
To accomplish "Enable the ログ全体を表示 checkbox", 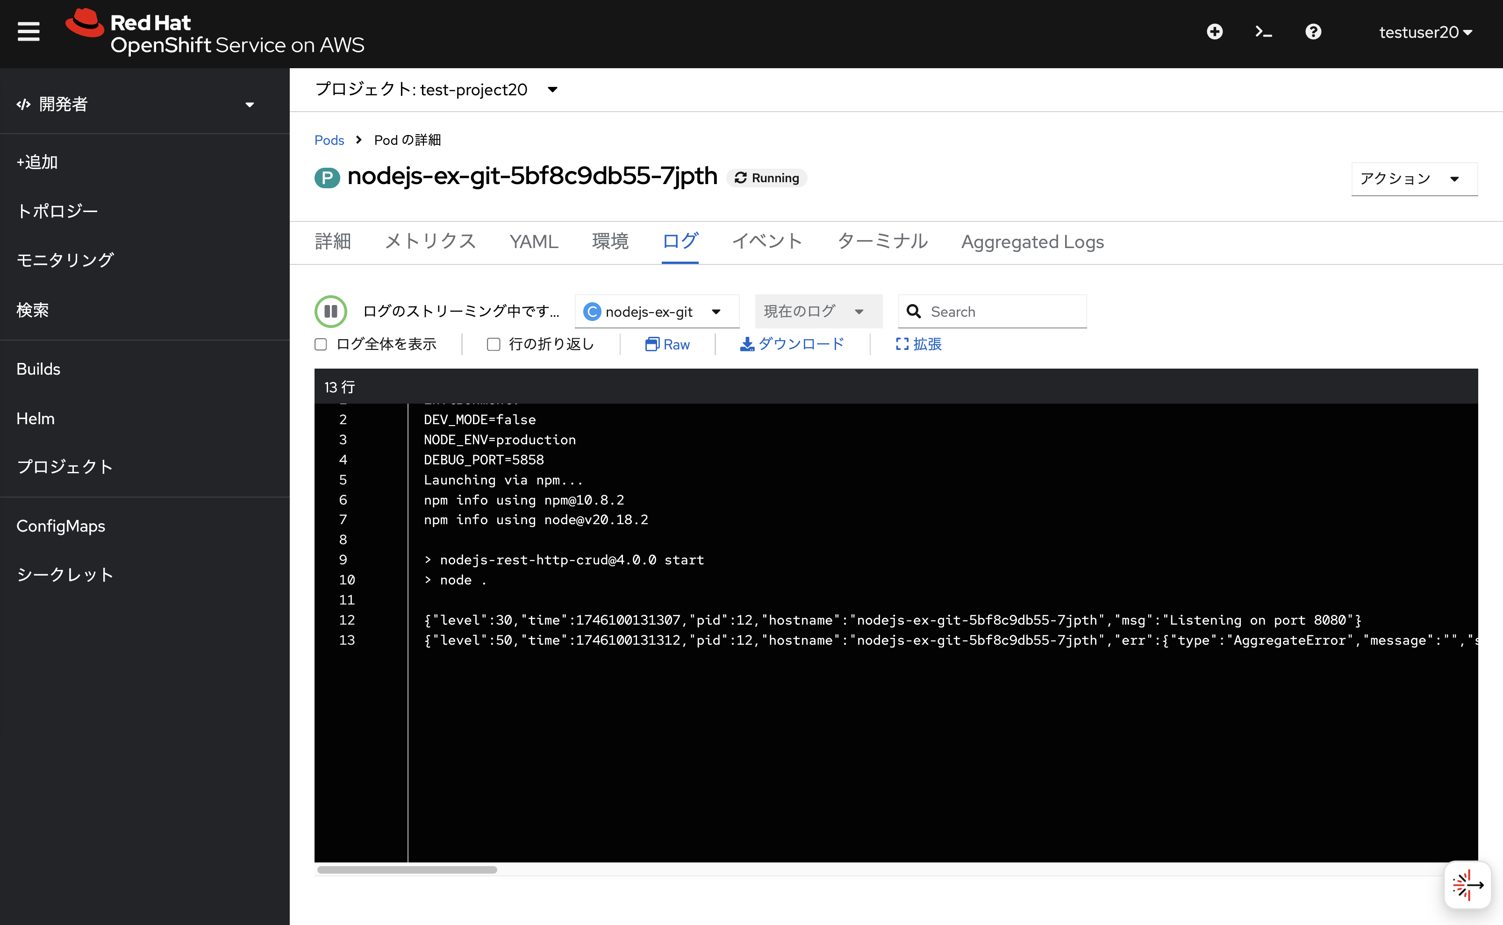I will (321, 344).
